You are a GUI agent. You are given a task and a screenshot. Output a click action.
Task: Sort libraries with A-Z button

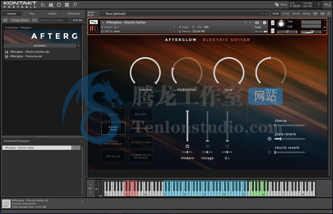(34, 20)
